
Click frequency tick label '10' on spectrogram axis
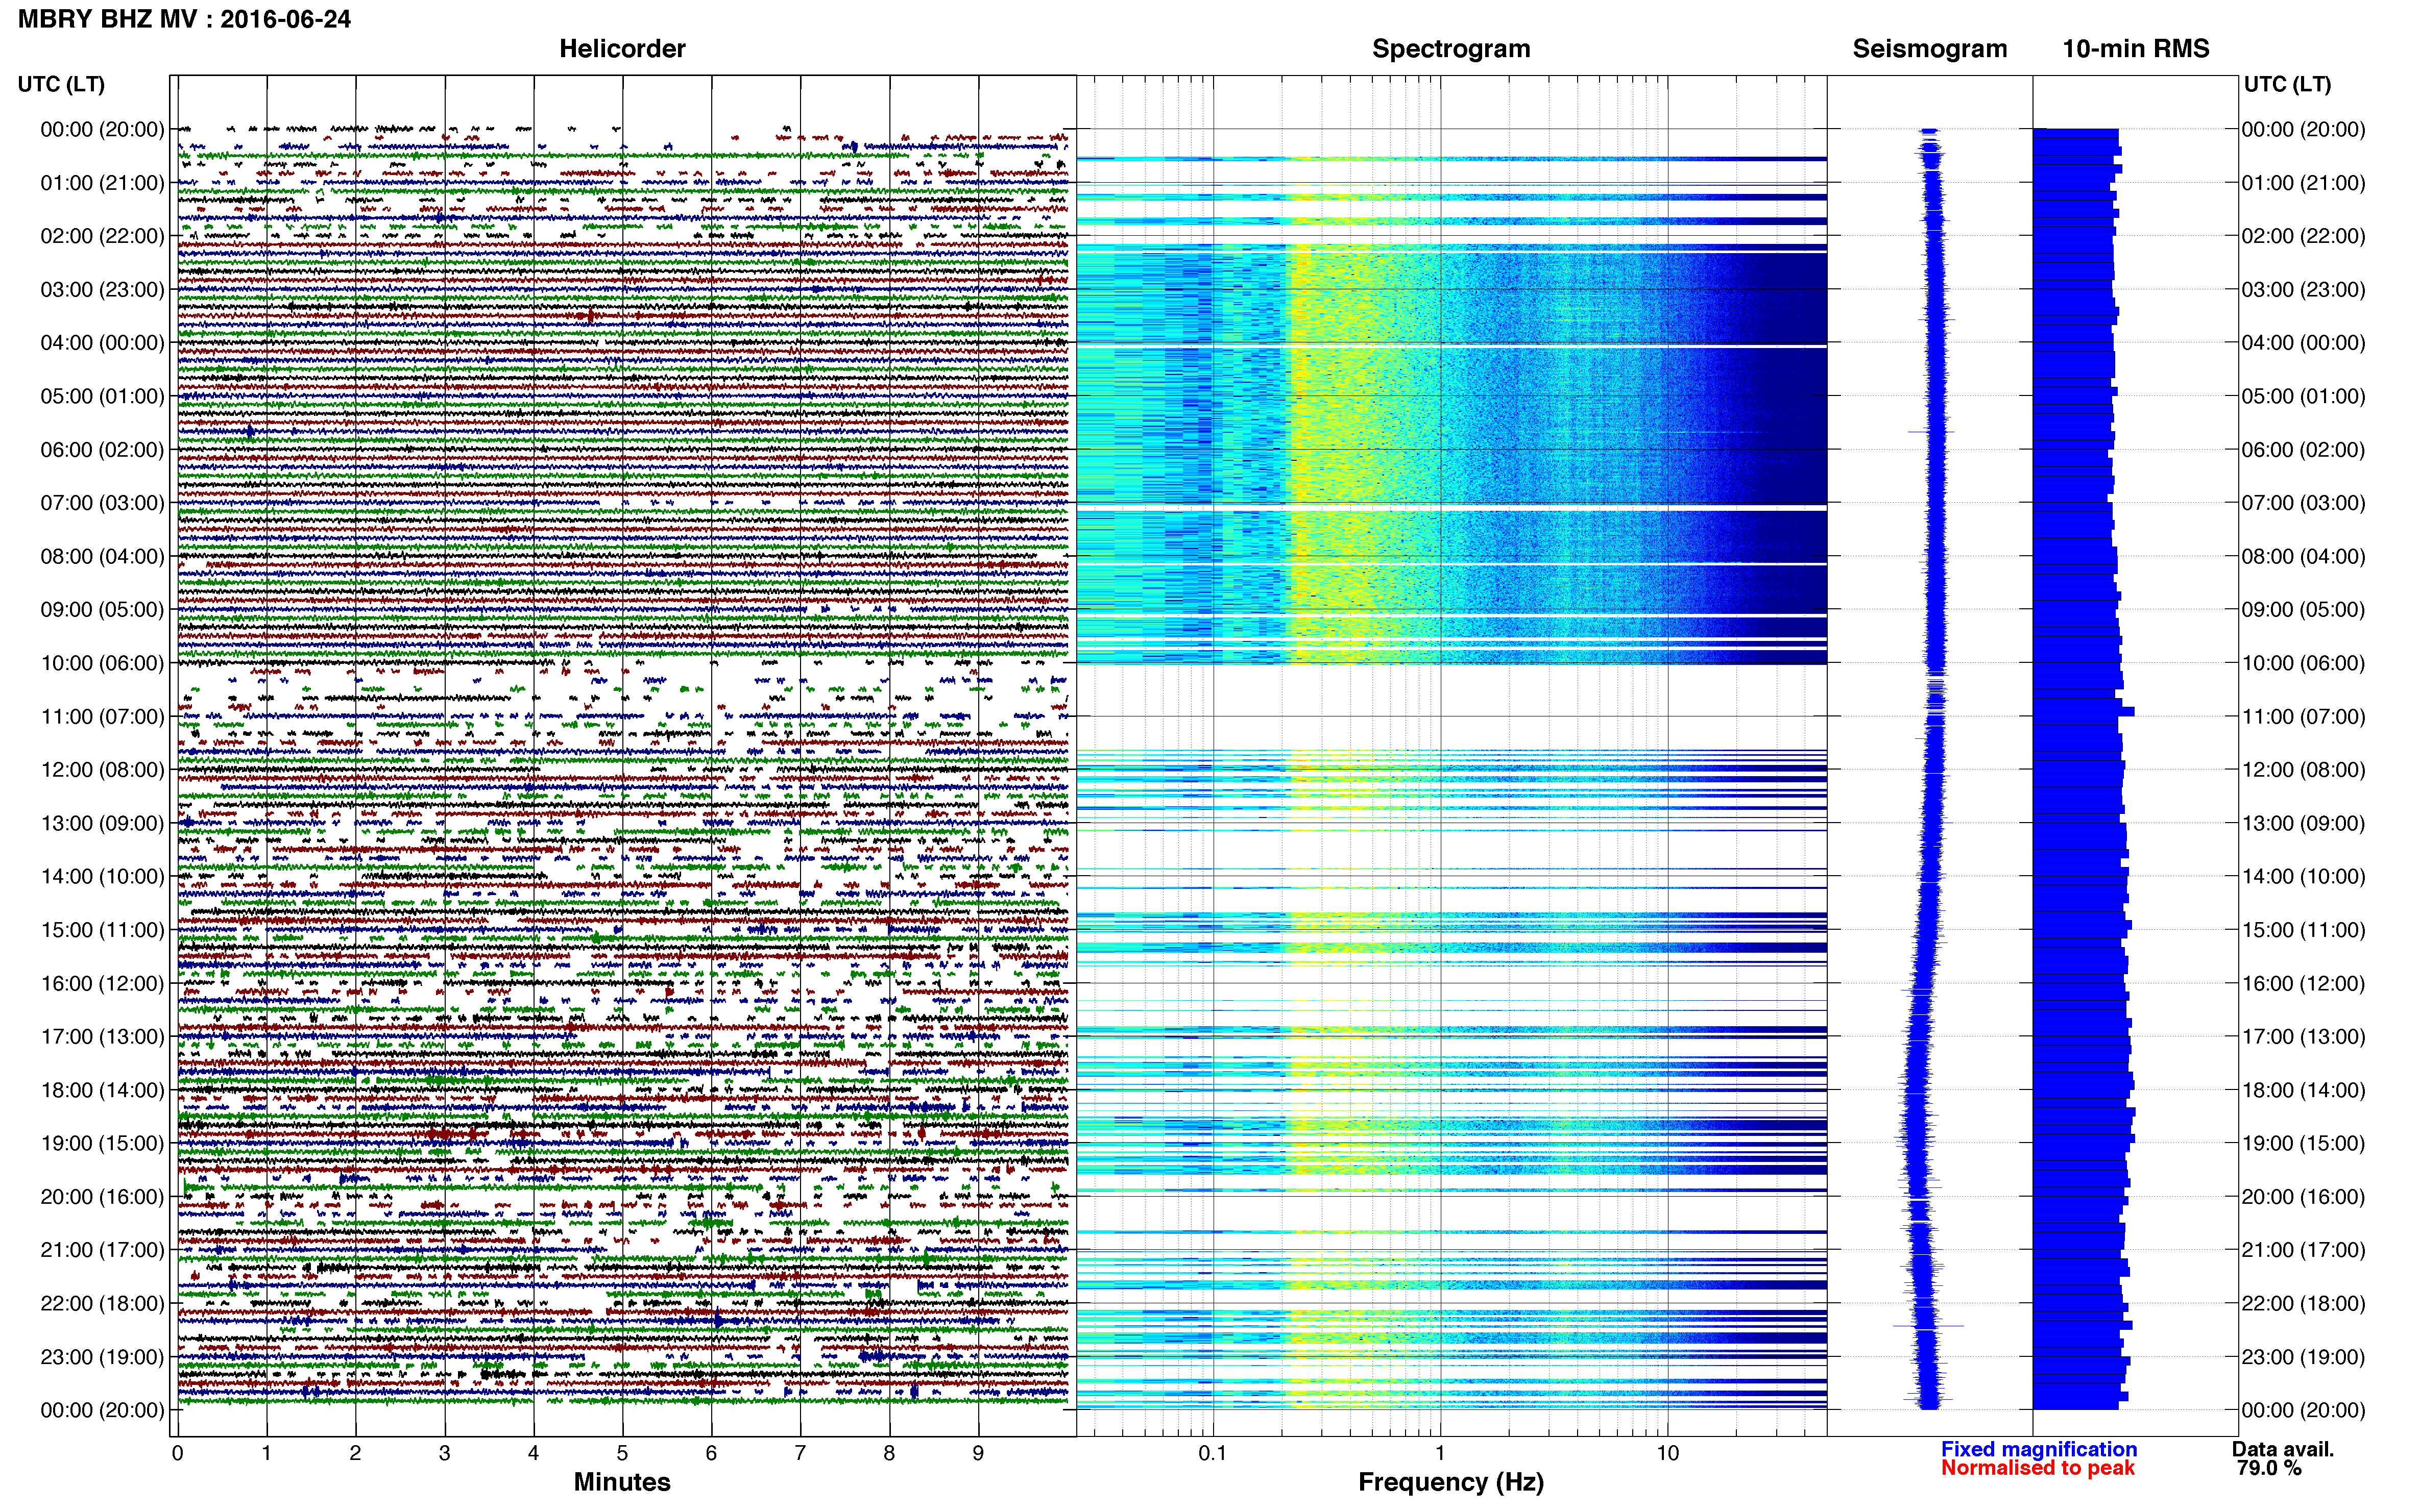[x=1667, y=1454]
